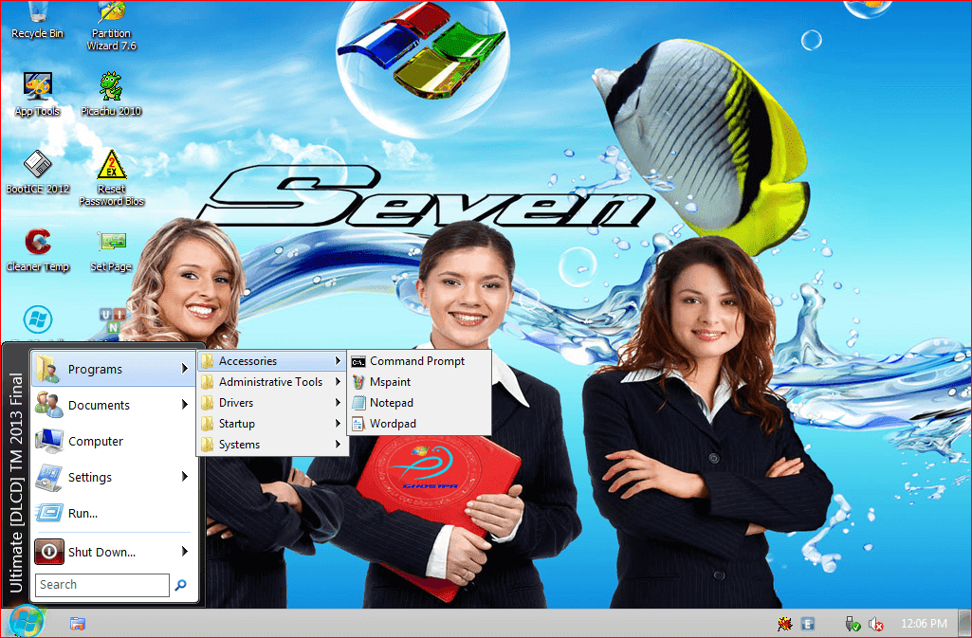Click the arrow next to Administrative Tools
This screenshot has width=972, height=638.
coord(338,381)
